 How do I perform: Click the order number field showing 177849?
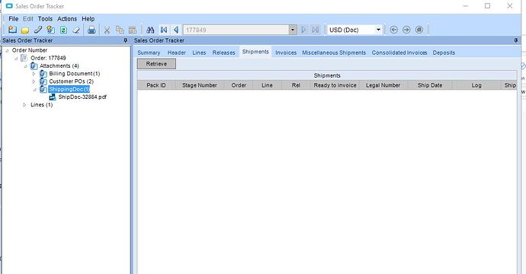236,30
